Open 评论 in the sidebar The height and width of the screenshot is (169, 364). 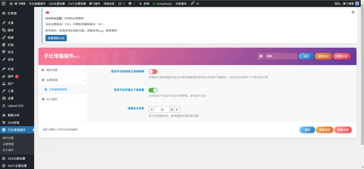[17, 52]
